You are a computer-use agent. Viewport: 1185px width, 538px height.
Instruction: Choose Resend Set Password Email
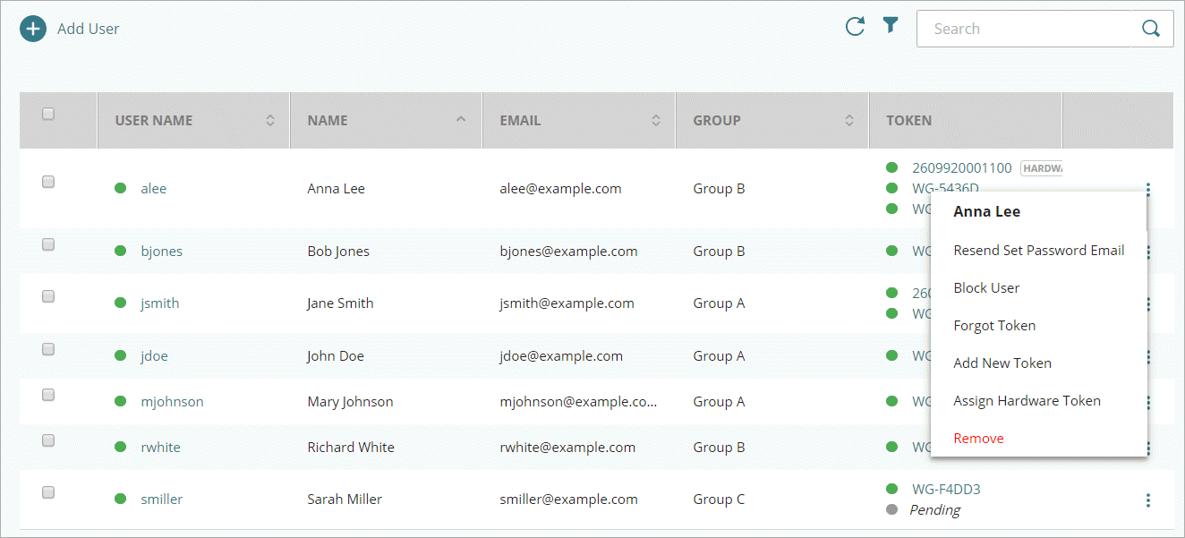pyautogui.click(x=1038, y=251)
